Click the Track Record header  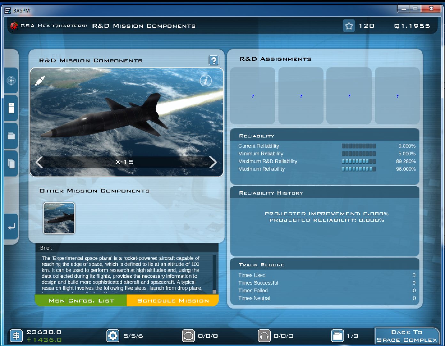pyautogui.click(x=325, y=264)
